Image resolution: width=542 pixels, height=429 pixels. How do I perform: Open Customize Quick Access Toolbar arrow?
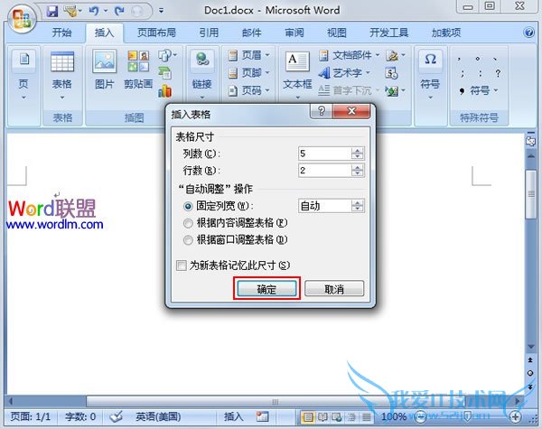point(161,11)
